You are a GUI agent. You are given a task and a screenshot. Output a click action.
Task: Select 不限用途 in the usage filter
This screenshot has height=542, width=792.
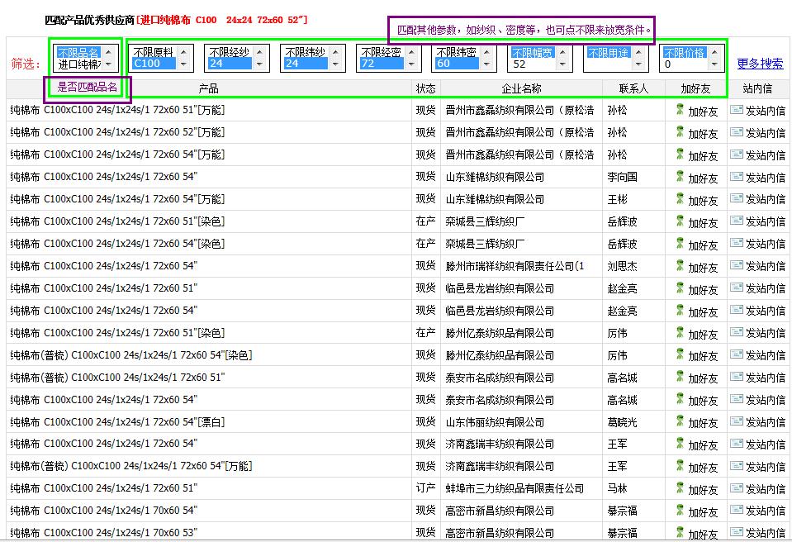(x=607, y=52)
